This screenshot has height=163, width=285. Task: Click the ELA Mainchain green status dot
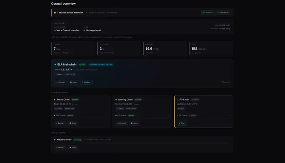[x=55, y=65]
